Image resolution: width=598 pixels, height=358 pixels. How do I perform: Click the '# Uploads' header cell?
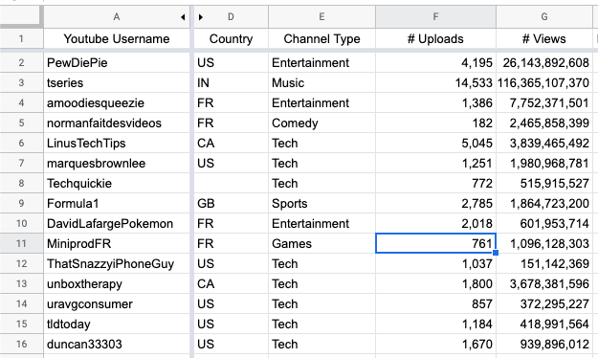click(435, 38)
